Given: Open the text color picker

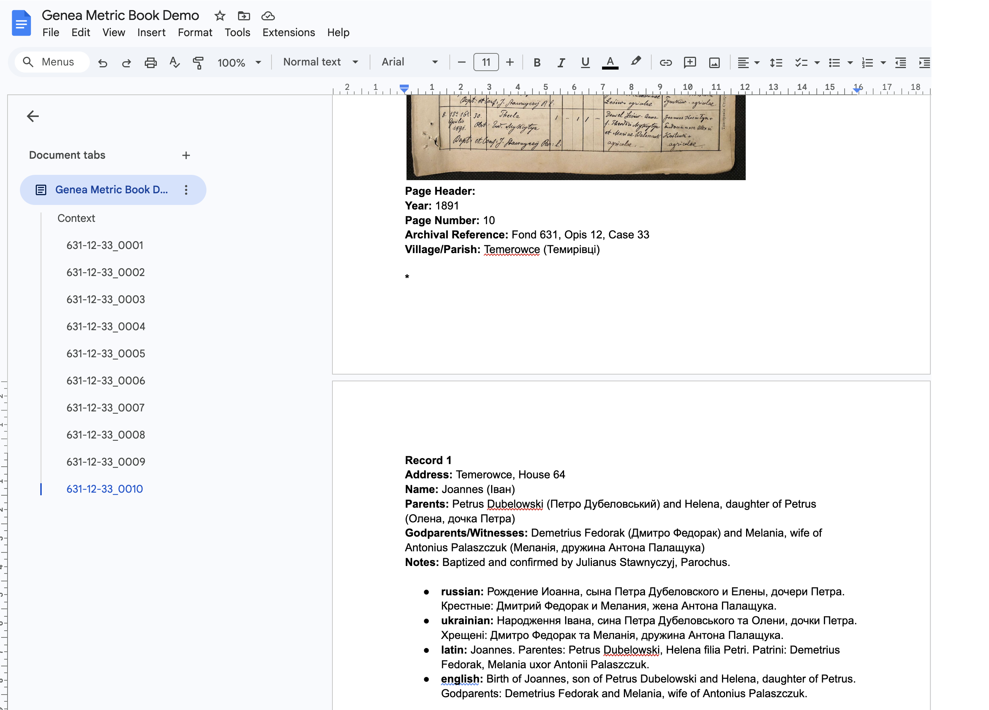Looking at the screenshot, I should pyautogui.click(x=610, y=62).
